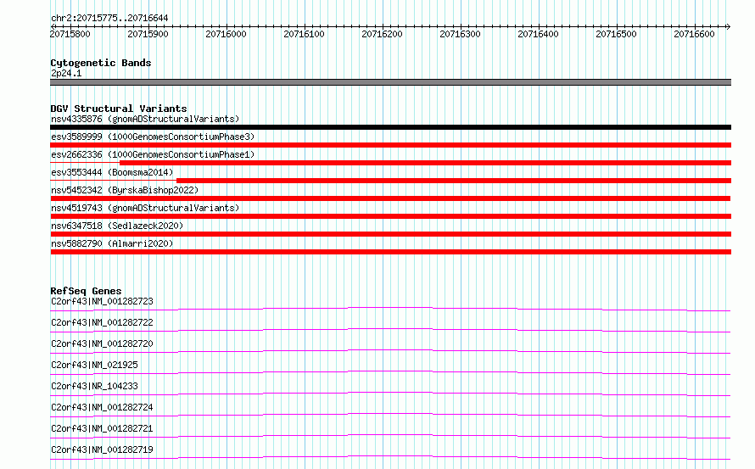The height and width of the screenshot is (469, 755).
Task: Open variant nsv5452342 ByrskaBishop2022 label
Action: click(x=125, y=190)
